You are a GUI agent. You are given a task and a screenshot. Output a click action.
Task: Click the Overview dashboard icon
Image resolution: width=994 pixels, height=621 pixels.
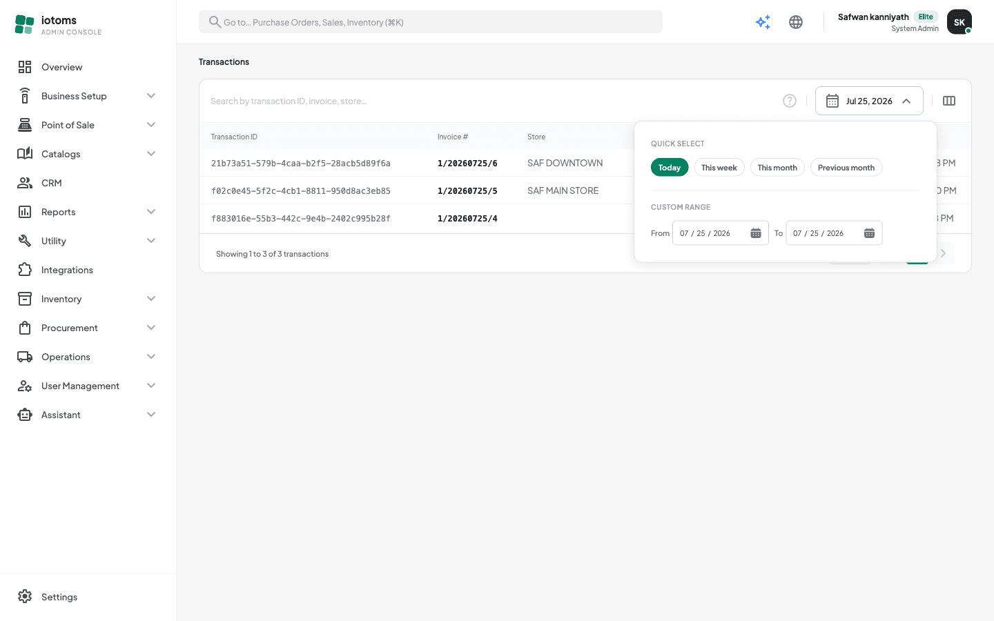[25, 67]
